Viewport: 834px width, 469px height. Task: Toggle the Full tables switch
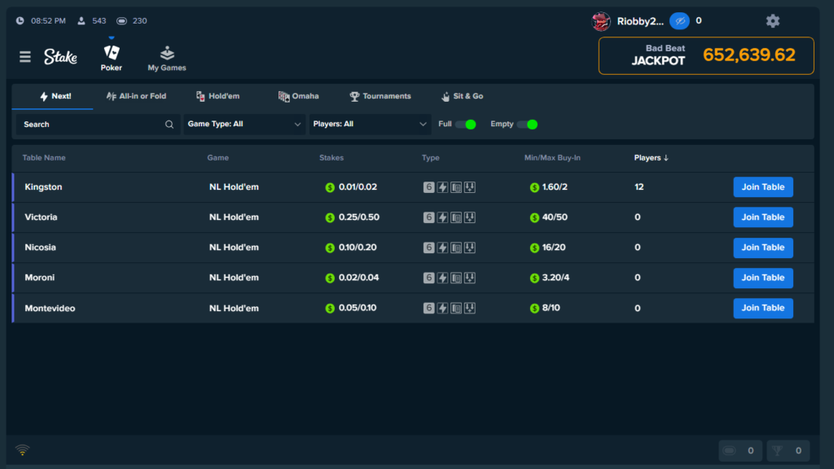pyautogui.click(x=466, y=125)
